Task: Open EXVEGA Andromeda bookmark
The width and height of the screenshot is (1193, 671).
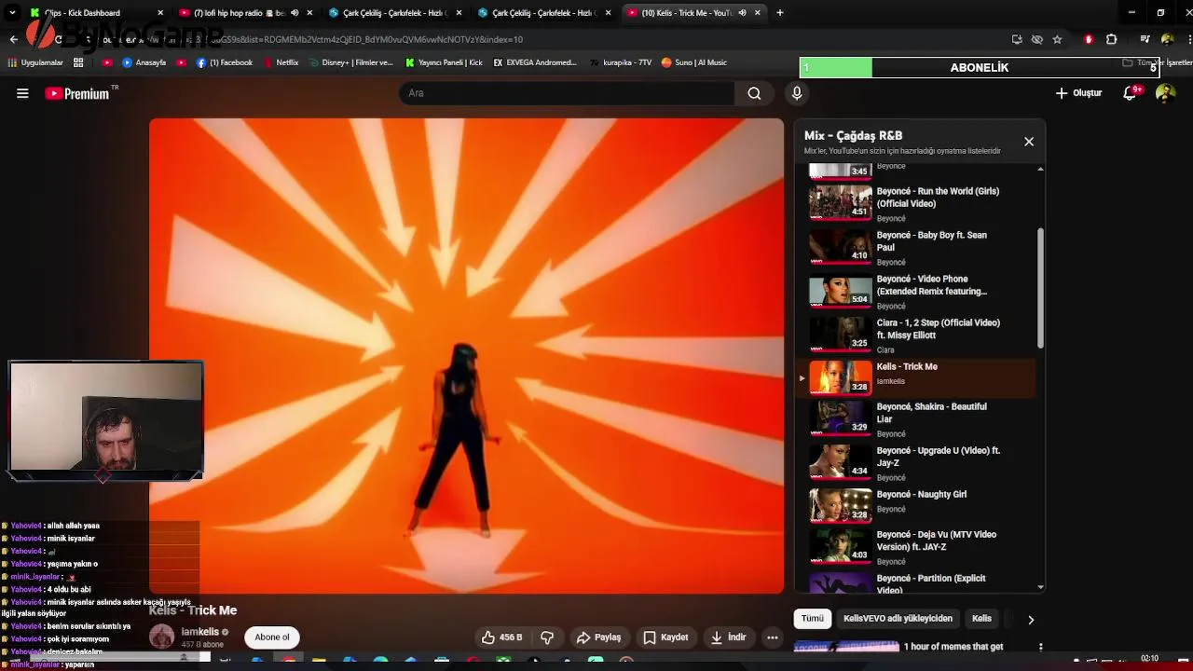Action: (x=535, y=62)
